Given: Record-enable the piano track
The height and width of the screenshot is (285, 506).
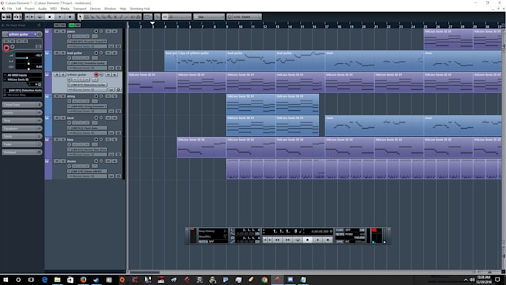Looking at the screenshot, I should (96, 31).
